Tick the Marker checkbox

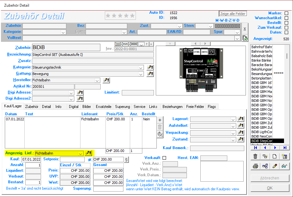coord(286,13)
